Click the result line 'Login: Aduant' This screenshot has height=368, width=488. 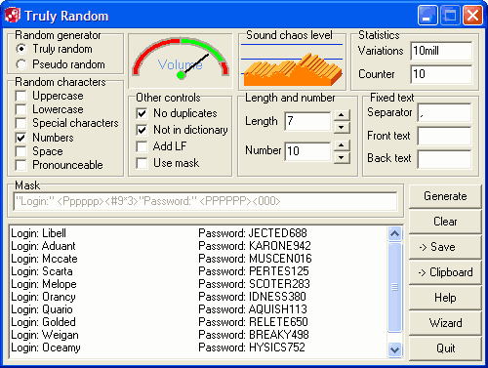[x=43, y=246]
